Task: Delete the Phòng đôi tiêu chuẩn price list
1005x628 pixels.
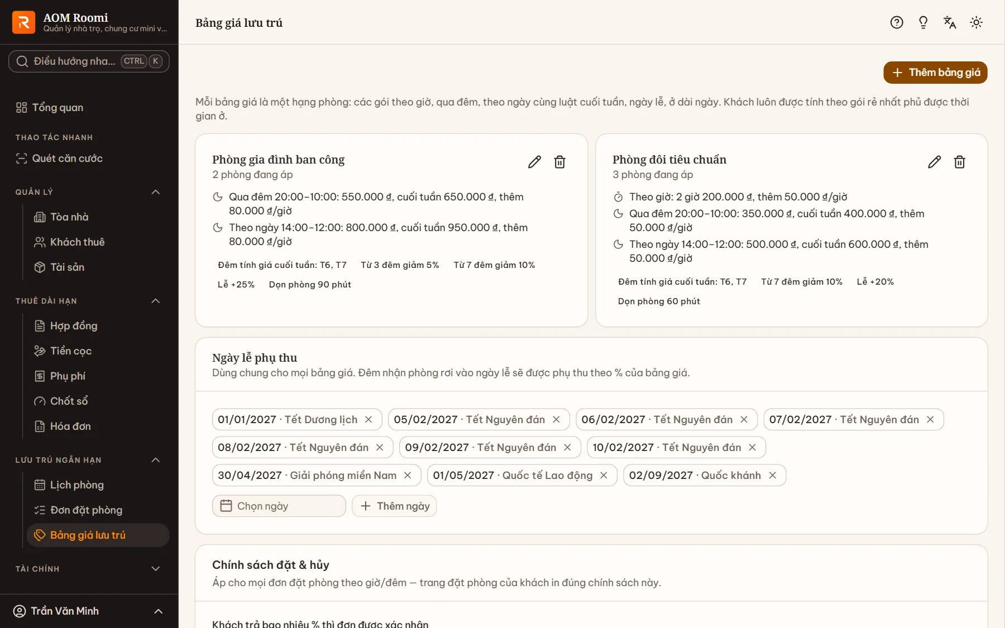Action: click(x=959, y=162)
